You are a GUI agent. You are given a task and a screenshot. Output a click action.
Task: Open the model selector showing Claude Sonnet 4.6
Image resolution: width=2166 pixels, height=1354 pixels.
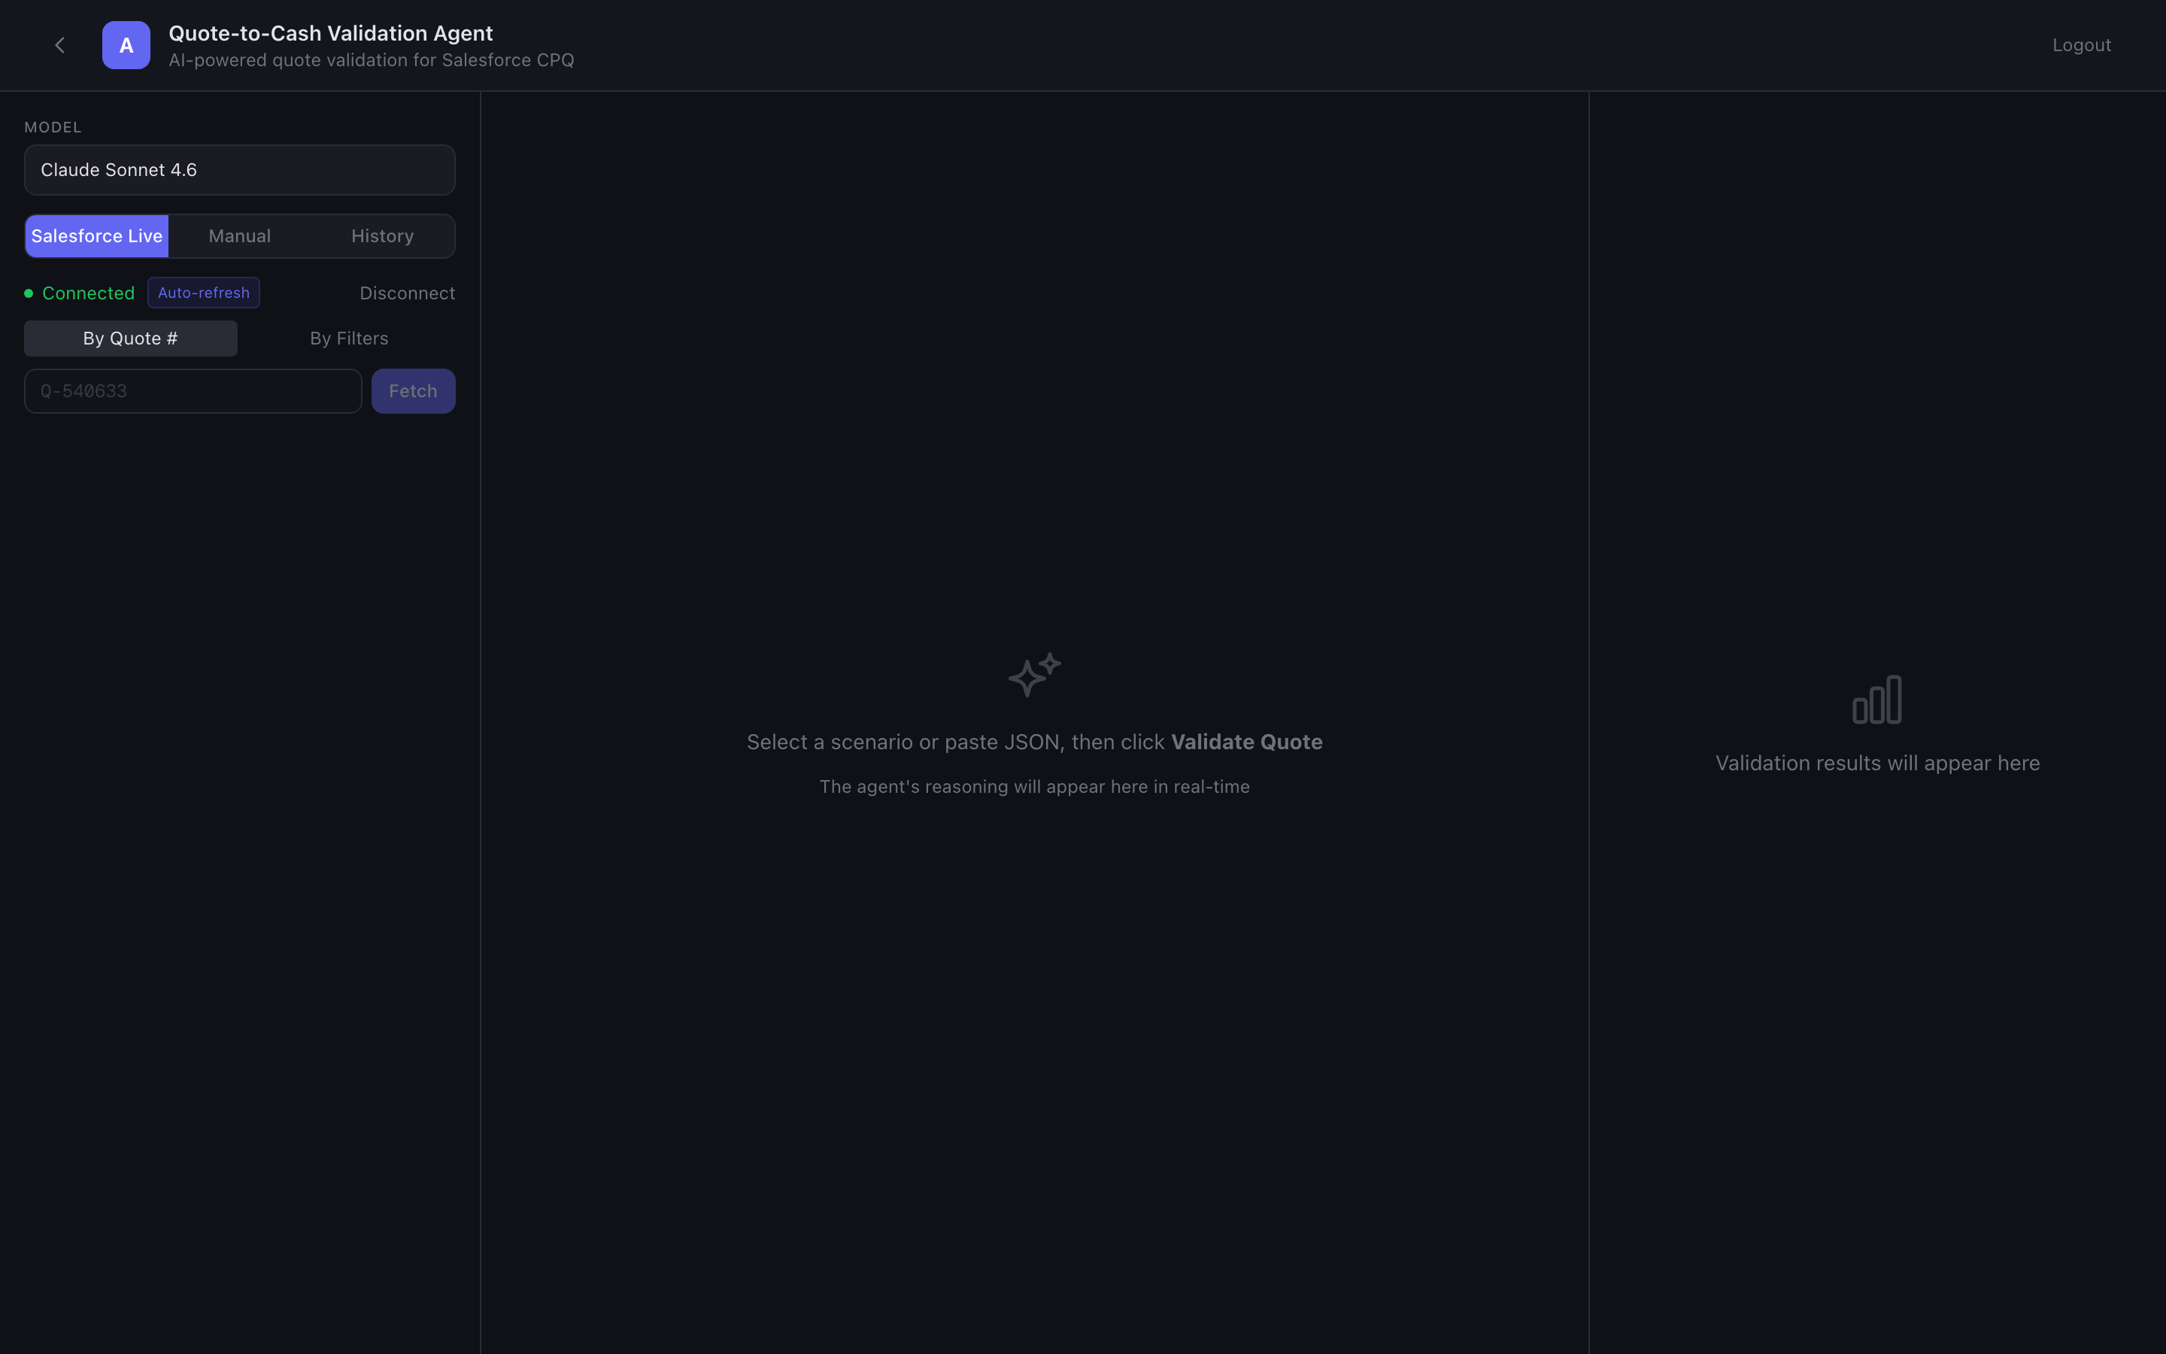point(238,169)
